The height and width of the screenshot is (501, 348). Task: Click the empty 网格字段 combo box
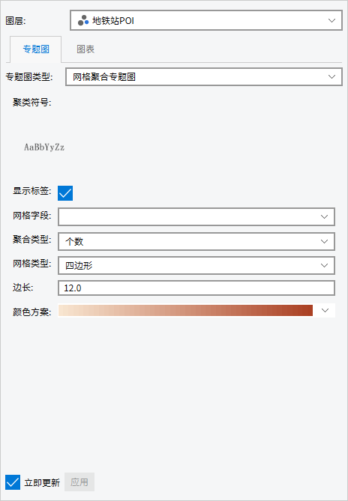pos(196,216)
